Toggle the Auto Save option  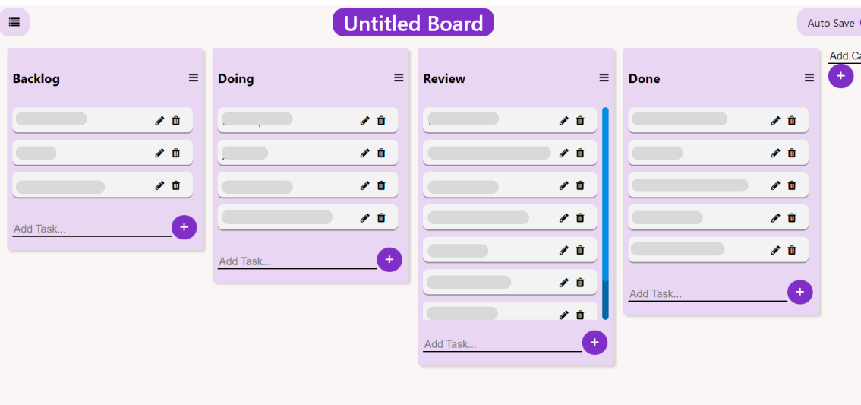[831, 23]
